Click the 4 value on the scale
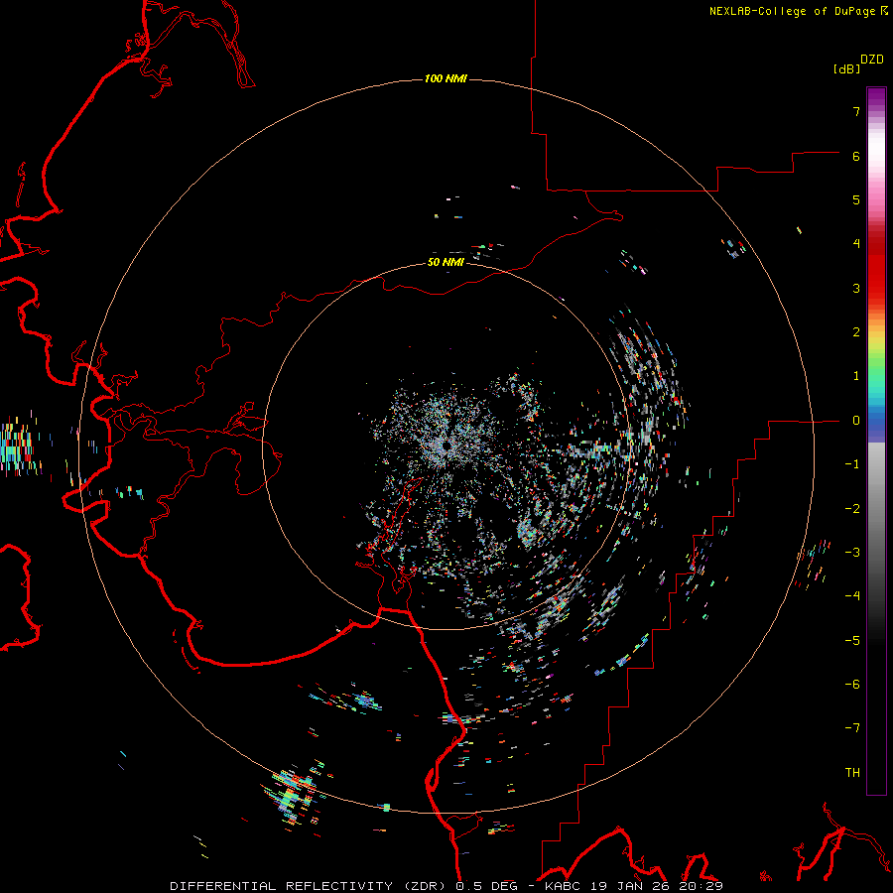 pos(856,244)
